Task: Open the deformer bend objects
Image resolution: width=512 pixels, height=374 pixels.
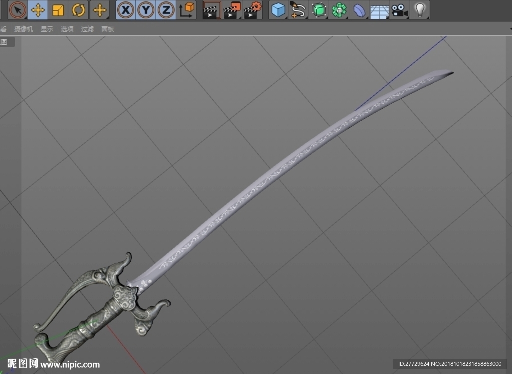Action: (x=359, y=10)
